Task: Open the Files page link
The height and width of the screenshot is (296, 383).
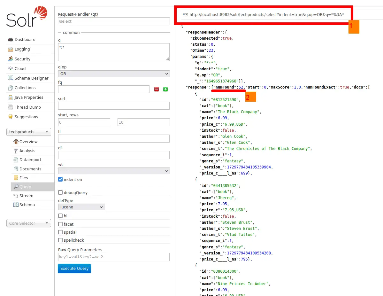Action: tap(24, 178)
